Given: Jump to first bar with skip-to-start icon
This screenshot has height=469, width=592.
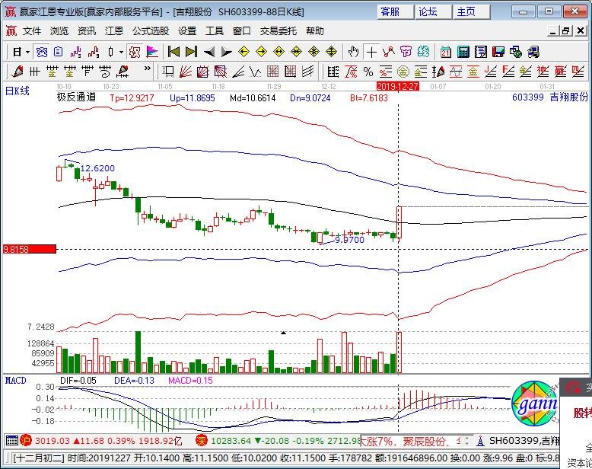Looking at the screenshot, I should 173,52.
